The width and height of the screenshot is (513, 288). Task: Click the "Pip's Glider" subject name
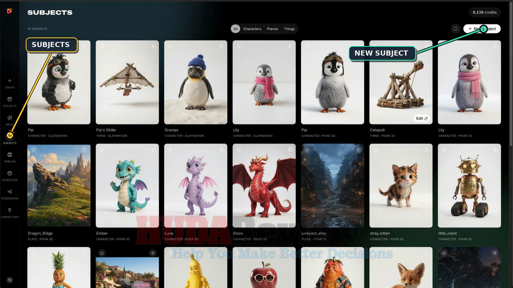pos(106,130)
